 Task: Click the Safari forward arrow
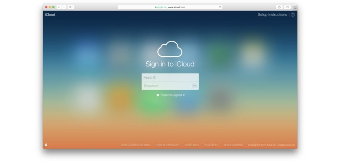tap(64, 7)
